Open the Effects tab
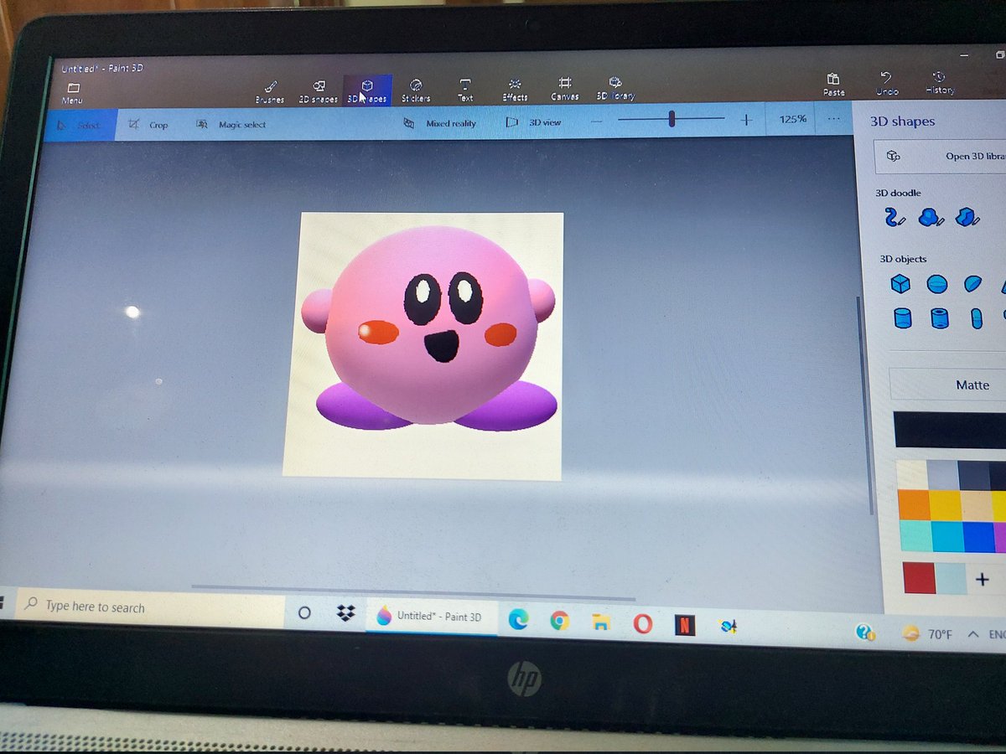 pyautogui.click(x=515, y=90)
